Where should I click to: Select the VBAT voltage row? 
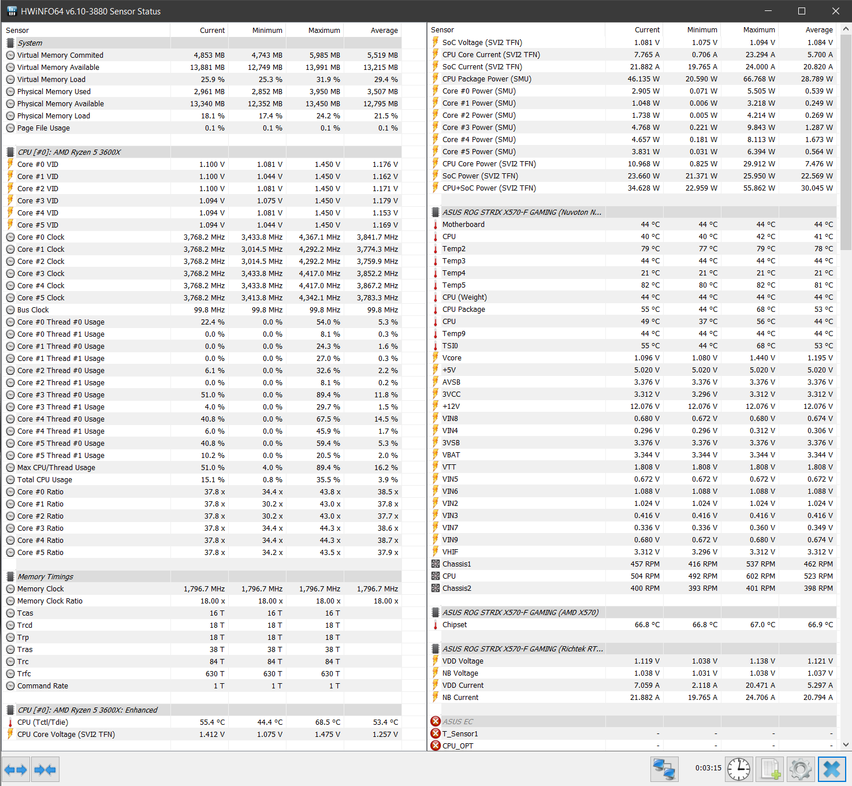coord(633,455)
